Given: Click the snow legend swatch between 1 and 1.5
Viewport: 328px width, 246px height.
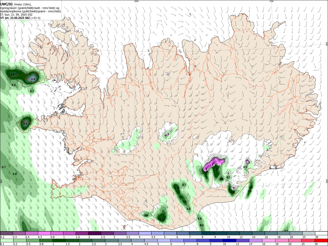Looking at the screenshot, I should pyautogui.click(x=69, y=233).
